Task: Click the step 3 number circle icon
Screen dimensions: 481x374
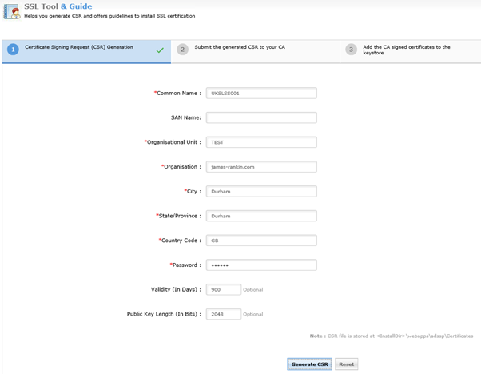Action: pyautogui.click(x=352, y=50)
